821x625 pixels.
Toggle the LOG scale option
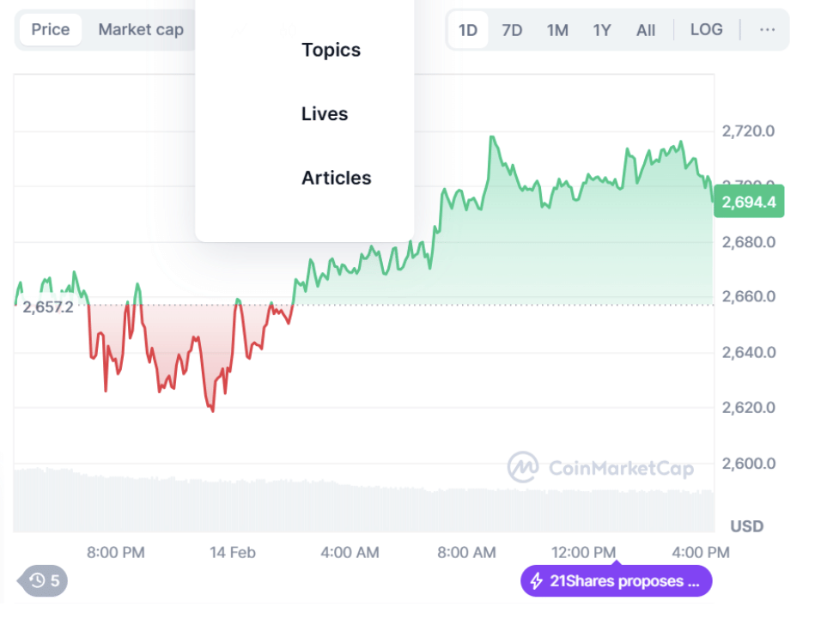(706, 30)
